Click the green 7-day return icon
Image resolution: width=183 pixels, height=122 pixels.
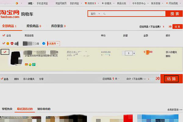(x=34, y=64)
